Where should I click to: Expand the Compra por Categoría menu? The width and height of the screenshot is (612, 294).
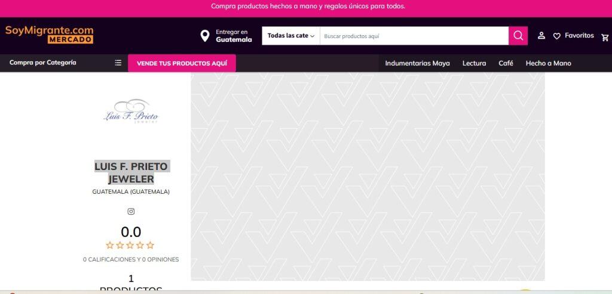[43, 63]
